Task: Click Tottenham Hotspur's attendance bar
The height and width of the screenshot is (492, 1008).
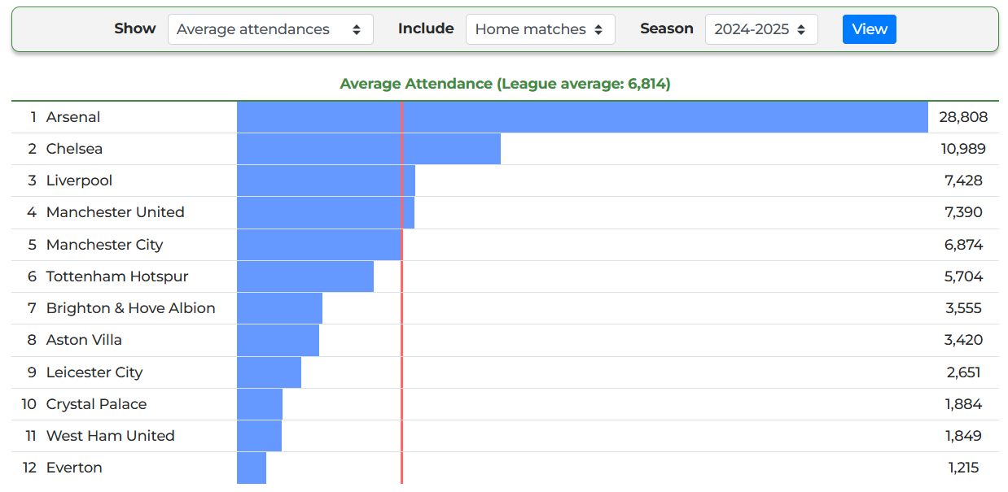Action: click(x=305, y=276)
